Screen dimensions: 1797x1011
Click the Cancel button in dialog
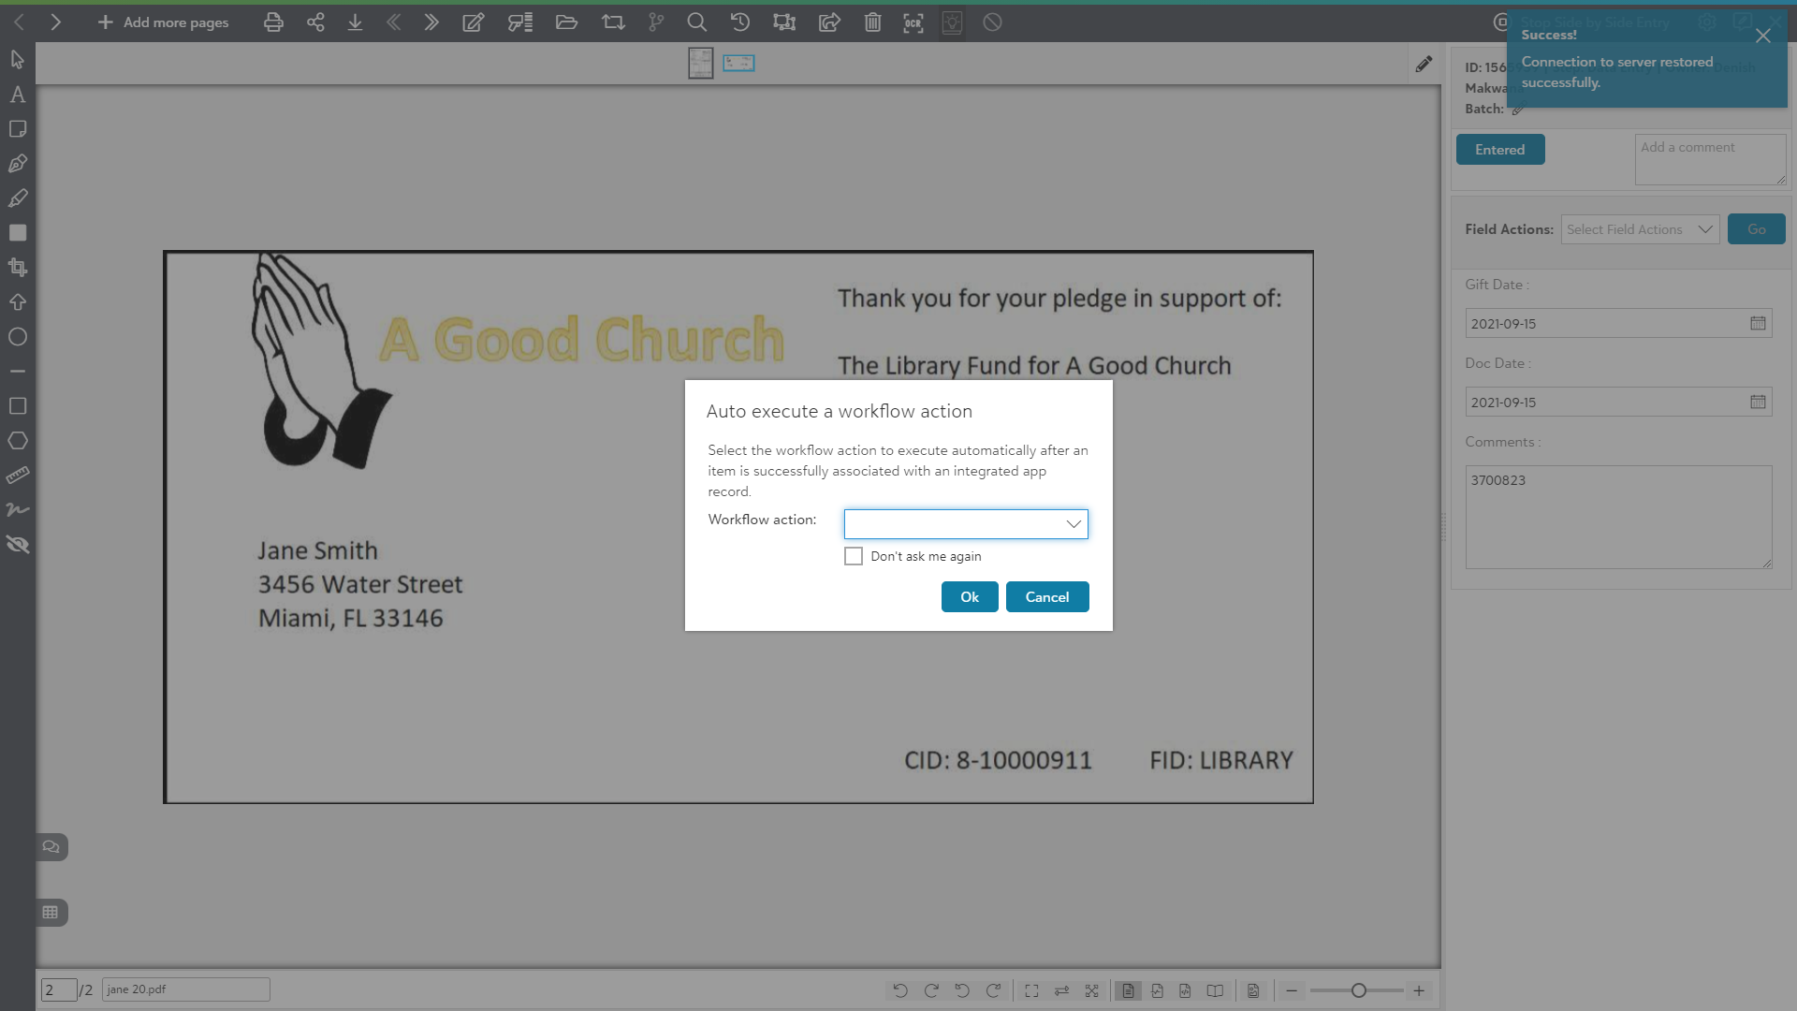point(1046,597)
